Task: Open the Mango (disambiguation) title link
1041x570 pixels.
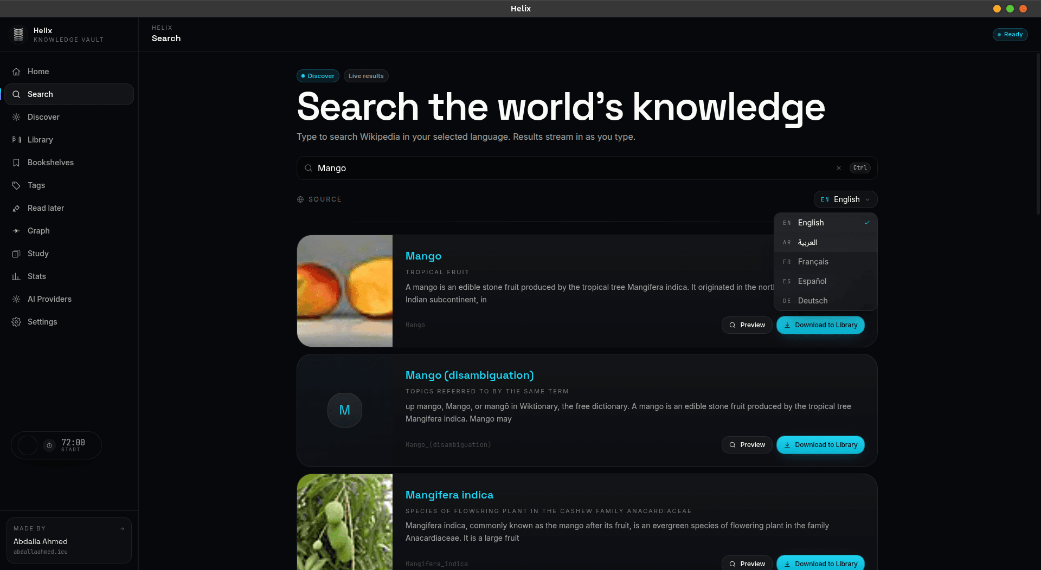Action: (x=470, y=375)
